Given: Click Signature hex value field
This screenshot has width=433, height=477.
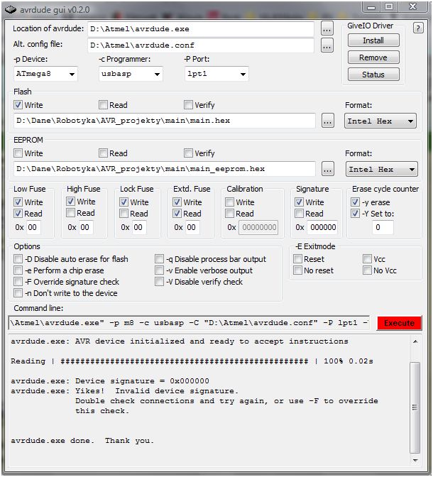Looking at the screenshot, I should [x=322, y=227].
